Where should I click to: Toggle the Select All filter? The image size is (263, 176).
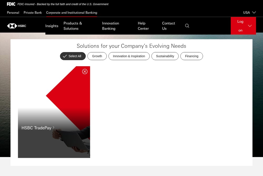73,56
